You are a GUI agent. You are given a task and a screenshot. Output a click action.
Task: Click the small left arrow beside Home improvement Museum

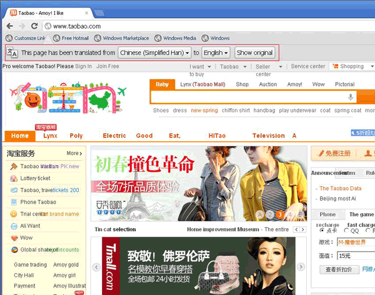coord(296,229)
